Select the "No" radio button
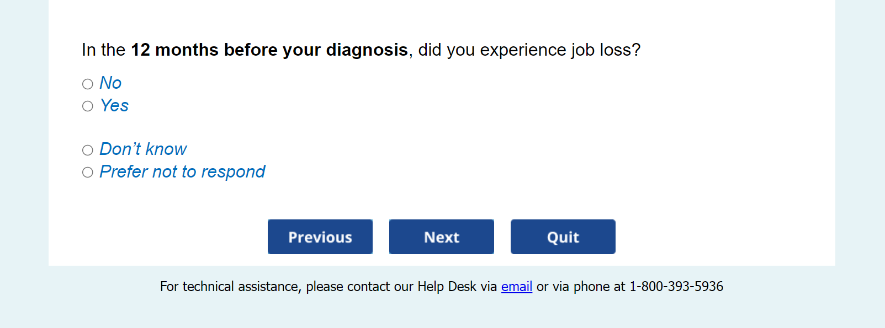885x328 pixels. point(88,84)
